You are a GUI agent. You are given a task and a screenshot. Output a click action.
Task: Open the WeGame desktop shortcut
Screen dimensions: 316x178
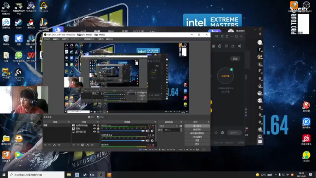[x=43, y=7]
